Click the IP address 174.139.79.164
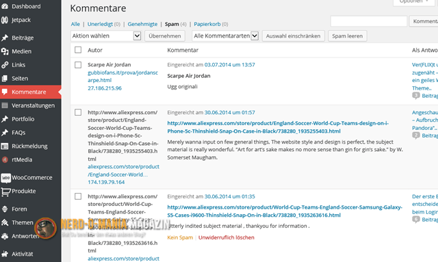 click(x=106, y=182)
